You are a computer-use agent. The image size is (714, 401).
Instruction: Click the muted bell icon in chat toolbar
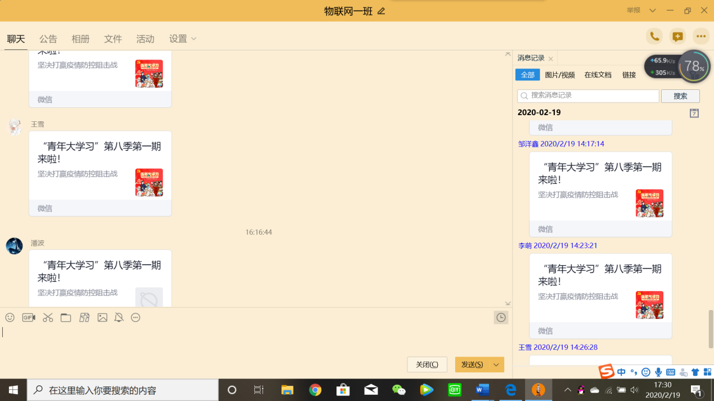pyautogui.click(x=119, y=317)
